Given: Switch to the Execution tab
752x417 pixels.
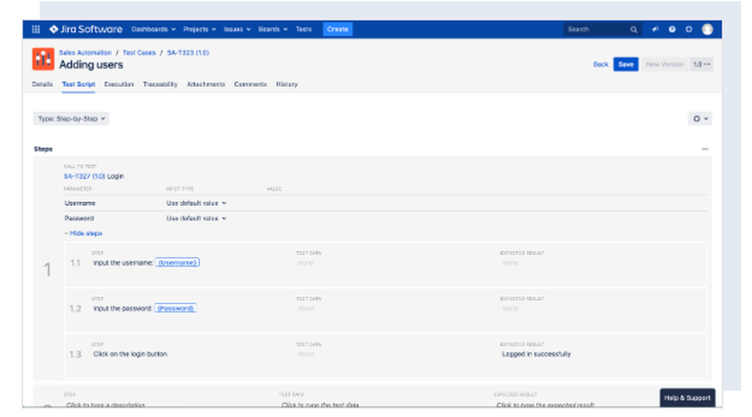Looking at the screenshot, I should [119, 84].
